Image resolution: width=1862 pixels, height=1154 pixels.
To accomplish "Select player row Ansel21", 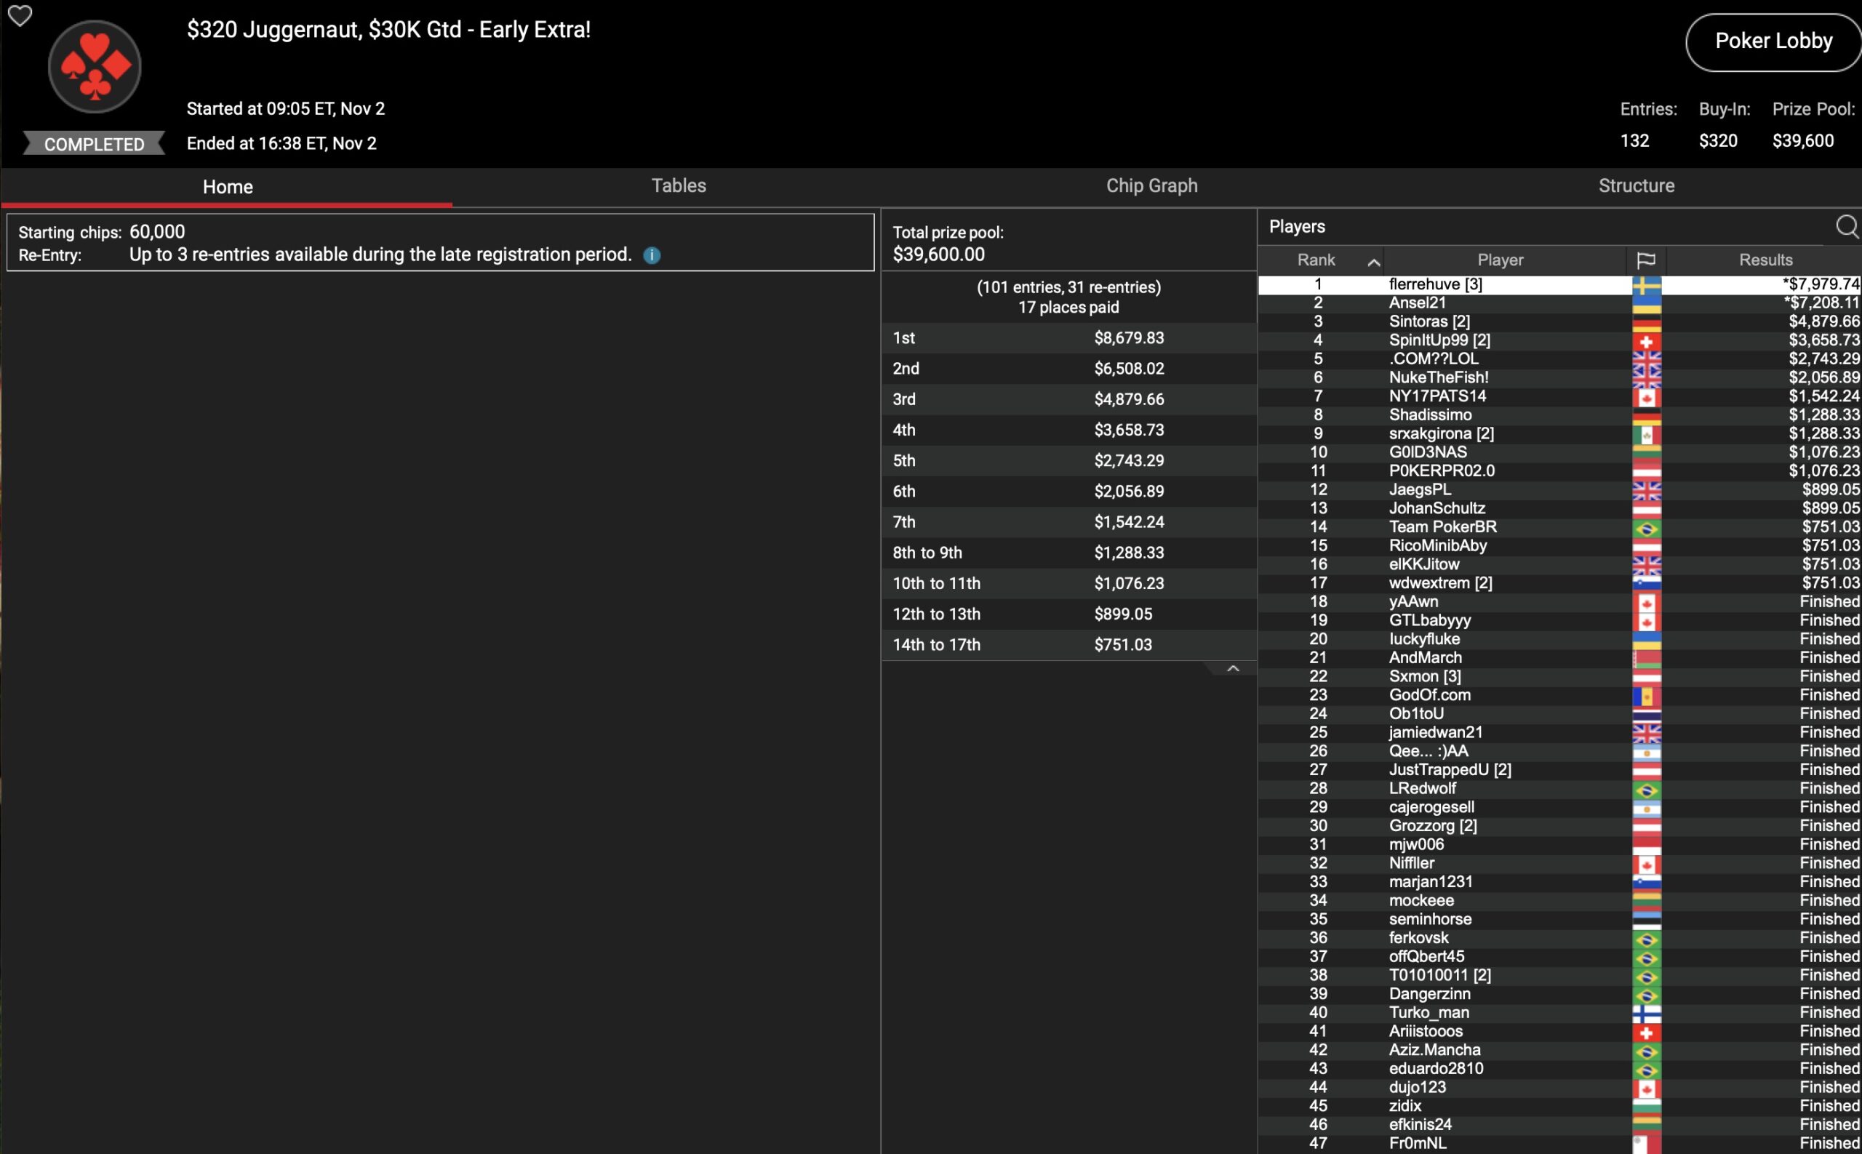I will pyautogui.click(x=1417, y=303).
